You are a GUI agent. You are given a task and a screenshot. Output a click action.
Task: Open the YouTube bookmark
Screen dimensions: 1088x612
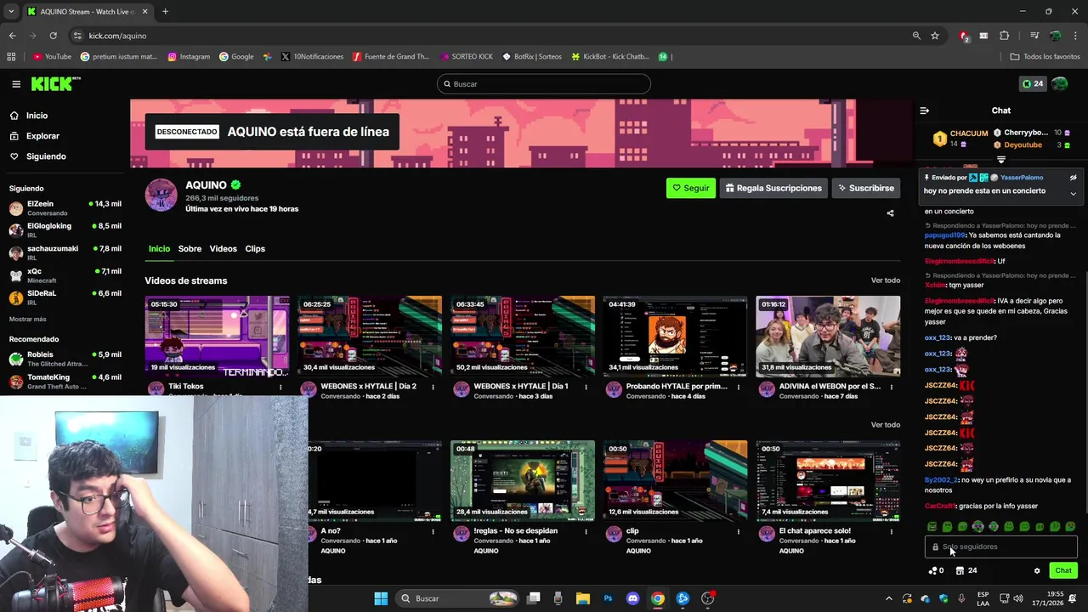(x=52, y=57)
